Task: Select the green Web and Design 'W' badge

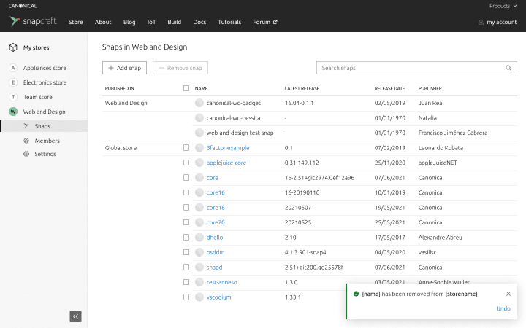Action: [x=12, y=112]
